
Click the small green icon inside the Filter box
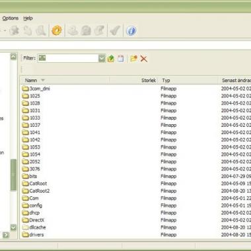pos(42,58)
